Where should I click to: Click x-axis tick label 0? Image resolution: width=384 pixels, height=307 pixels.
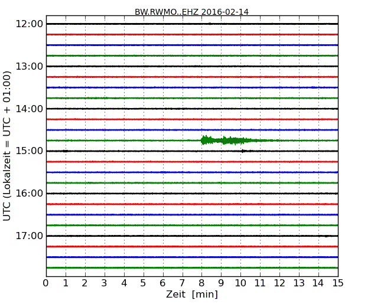(x=46, y=283)
